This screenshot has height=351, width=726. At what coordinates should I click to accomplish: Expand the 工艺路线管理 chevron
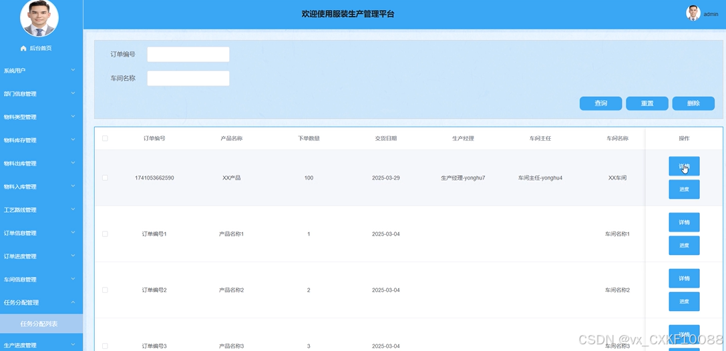point(73,209)
